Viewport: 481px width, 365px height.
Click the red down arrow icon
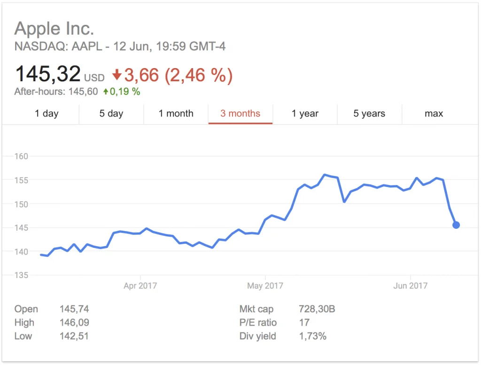[x=117, y=75]
